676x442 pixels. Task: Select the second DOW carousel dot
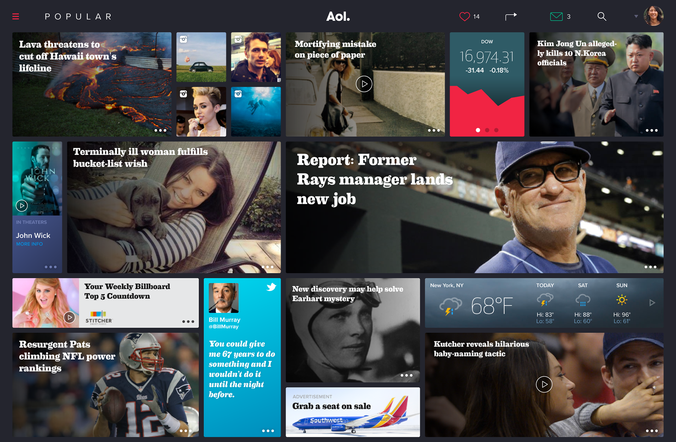[487, 130]
